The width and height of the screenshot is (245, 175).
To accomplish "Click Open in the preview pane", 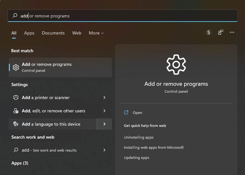I will (x=137, y=113).
